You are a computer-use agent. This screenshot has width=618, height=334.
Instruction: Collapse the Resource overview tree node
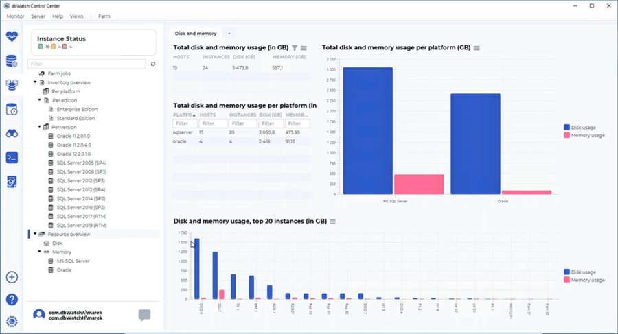[x=35, y=234]
